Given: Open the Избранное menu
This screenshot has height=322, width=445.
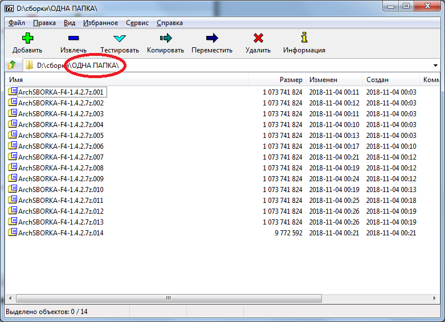Looking at the screenshot, I should [x=100, y=23].
